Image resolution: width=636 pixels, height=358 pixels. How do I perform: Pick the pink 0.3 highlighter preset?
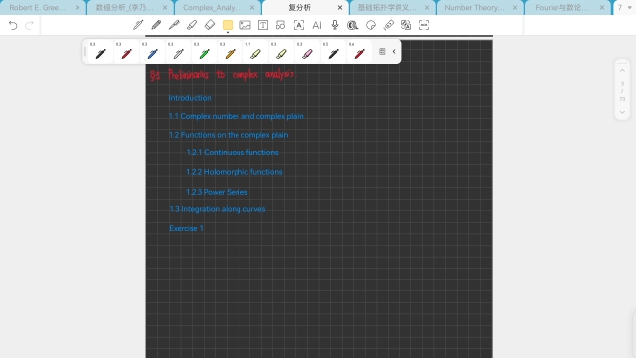pyautogui.click(x=307, y=51)
